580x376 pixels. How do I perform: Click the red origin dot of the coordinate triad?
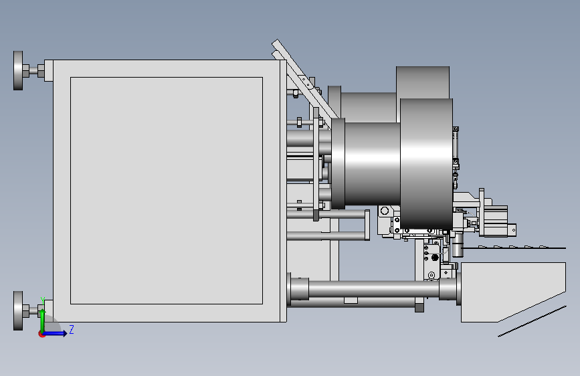pos(41,334)
